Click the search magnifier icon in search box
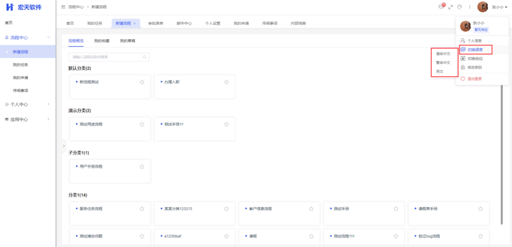Image resolution: width=512 pixels, height=247 pixels. pyautogui.click(x=144, y=57)
